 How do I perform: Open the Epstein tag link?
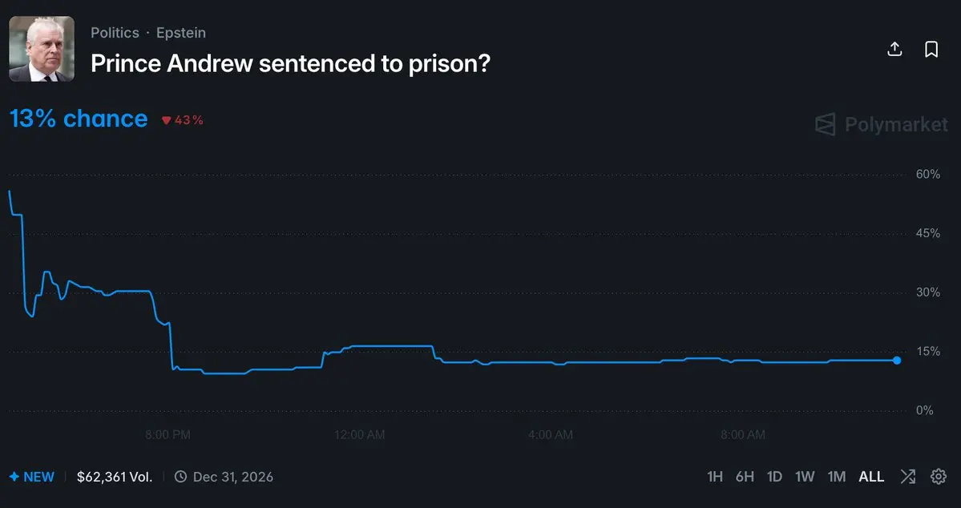coord(181,33)
